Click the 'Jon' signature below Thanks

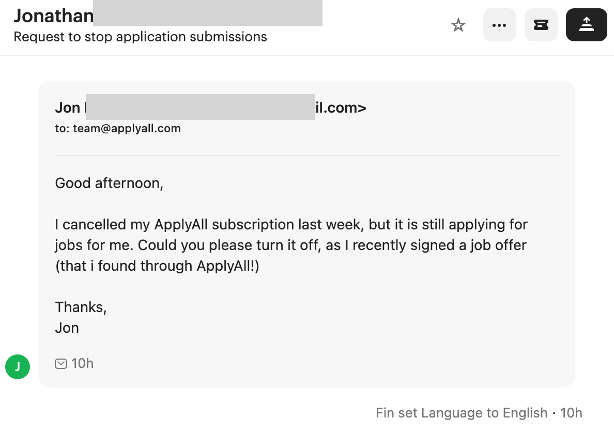(x=67, y=328)
